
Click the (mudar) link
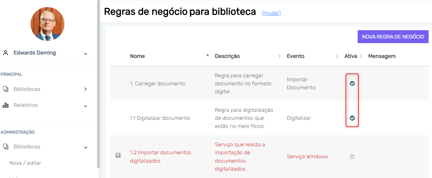(x=271, y=13)
